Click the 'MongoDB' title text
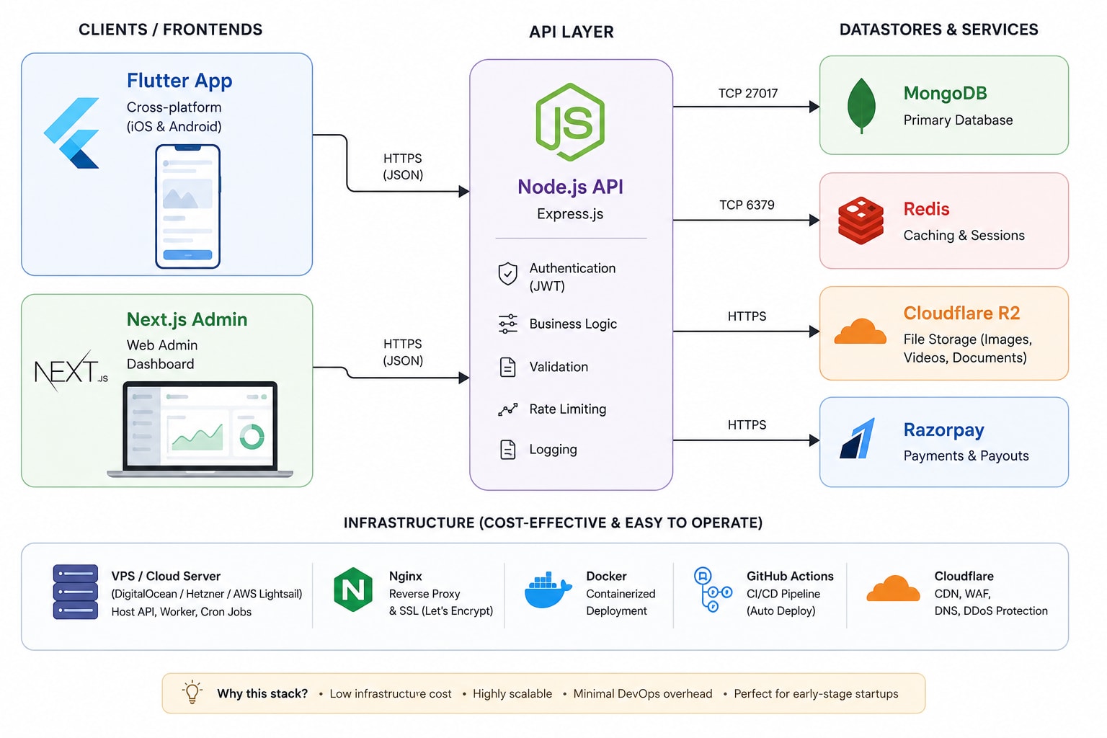1107x738 pixels. tap(945, 93)
